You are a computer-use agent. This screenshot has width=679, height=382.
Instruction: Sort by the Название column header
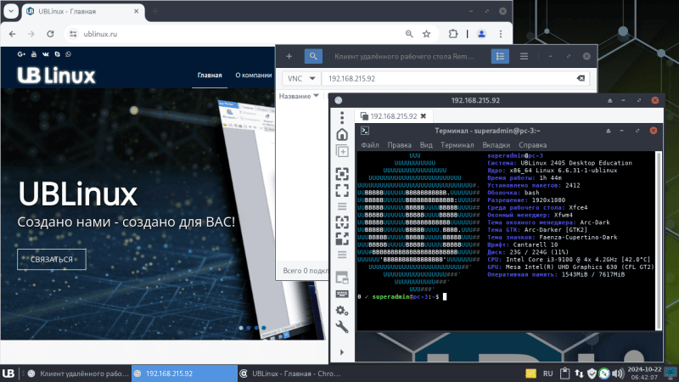299,96
